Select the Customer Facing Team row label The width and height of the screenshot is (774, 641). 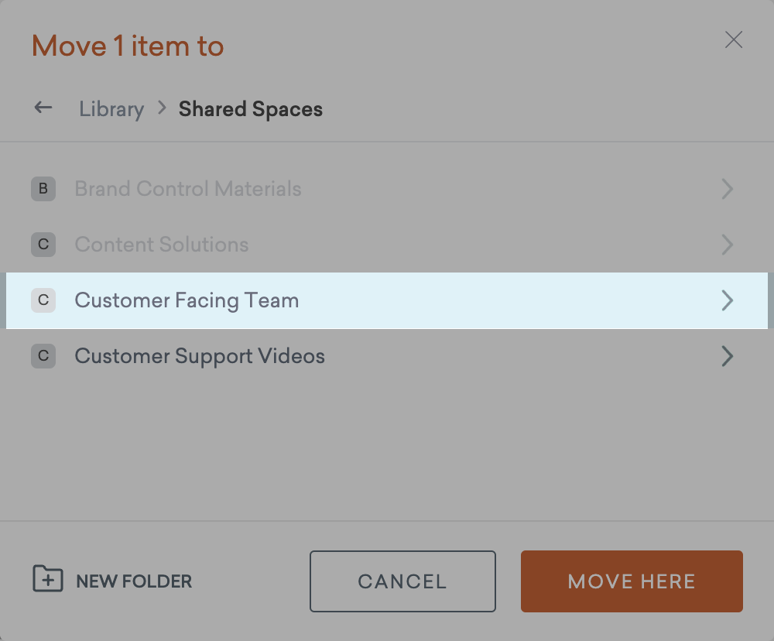pyautogui.click(x=187, y=300)
